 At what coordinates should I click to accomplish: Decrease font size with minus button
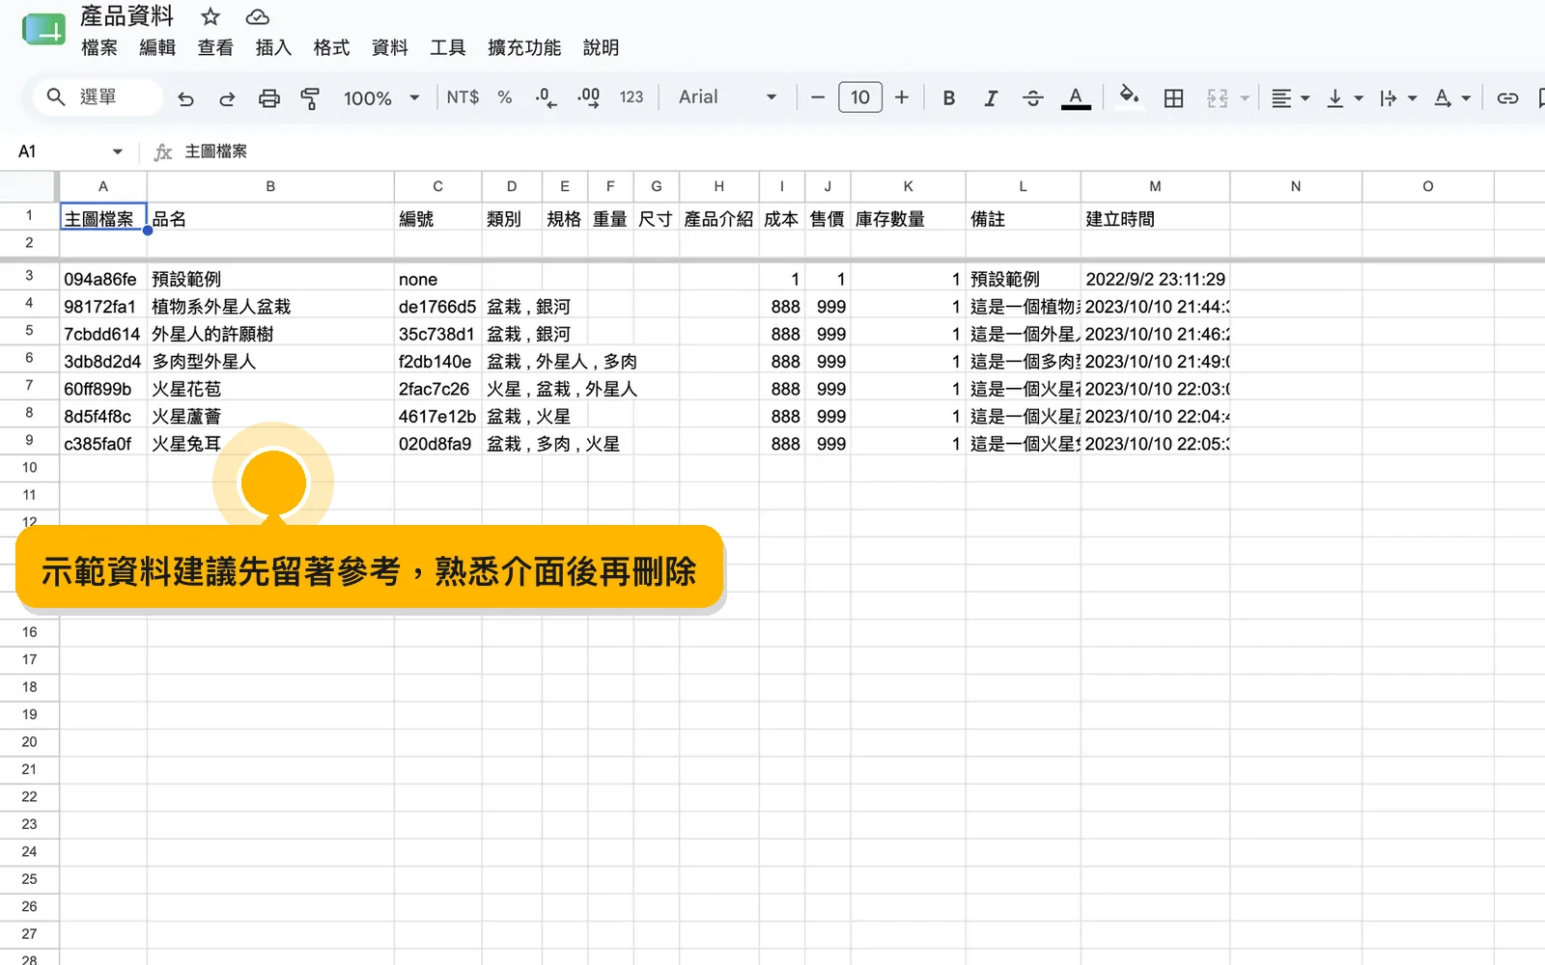pyautogui.click(x=818, y=97)
